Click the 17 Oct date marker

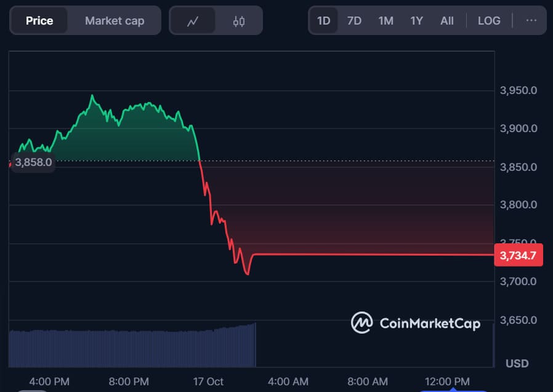click(x=208, y=382)
